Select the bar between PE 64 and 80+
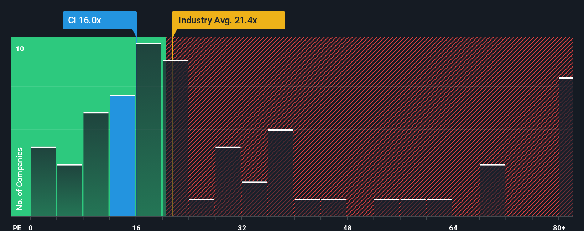This screenshot has width=584, height=231. [492, 190]
